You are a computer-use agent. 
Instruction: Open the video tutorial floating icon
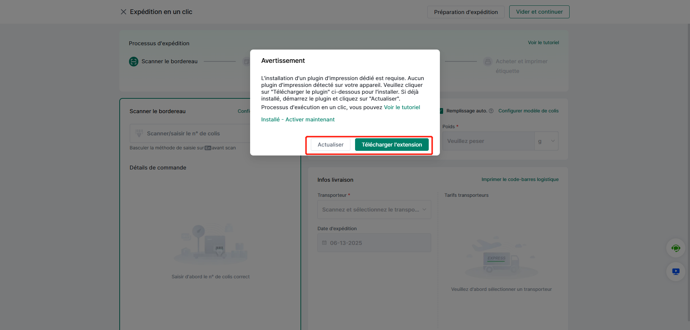click(676, 271)
